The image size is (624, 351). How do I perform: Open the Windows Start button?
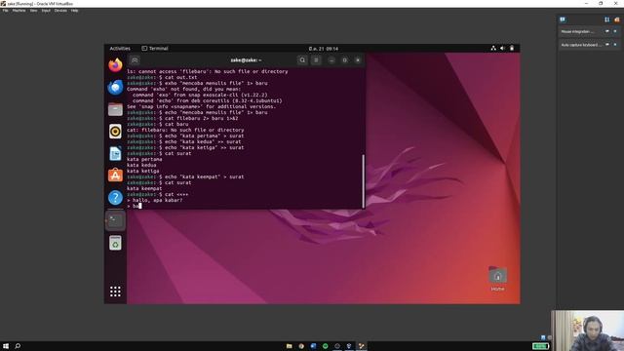pyautogui.click(x=6, y=346)
